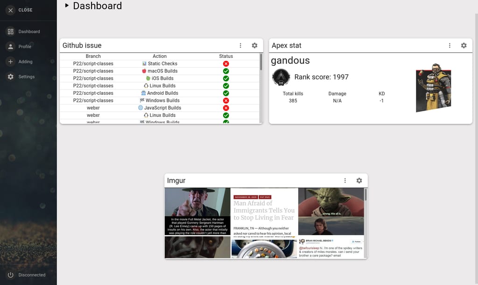Open the Full Metal Jacket sergeant image
This screenshot has width=478, height=285.
tap(197, 212)
